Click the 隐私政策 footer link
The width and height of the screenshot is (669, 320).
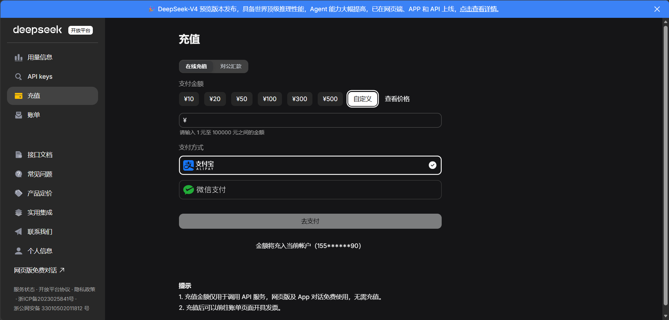coord(85,289)
